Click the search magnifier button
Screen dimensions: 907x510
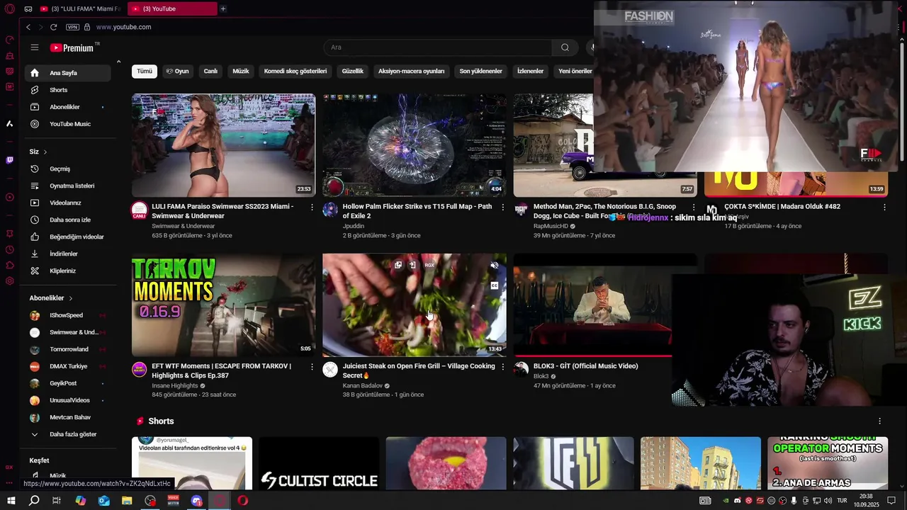[x=565, y=47]
